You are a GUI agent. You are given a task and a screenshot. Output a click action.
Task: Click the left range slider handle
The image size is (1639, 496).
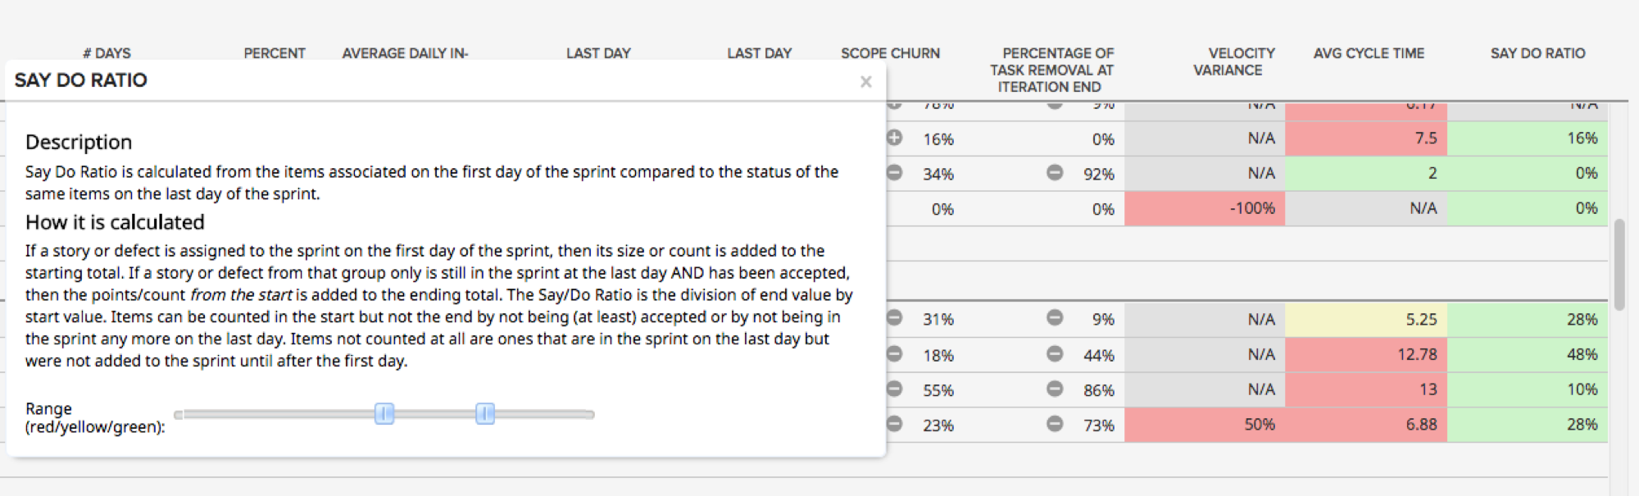click(x=384, y=414)
